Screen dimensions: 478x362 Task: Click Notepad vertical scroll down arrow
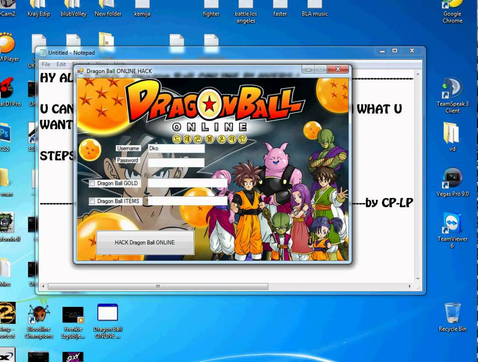tap(418, 279)
